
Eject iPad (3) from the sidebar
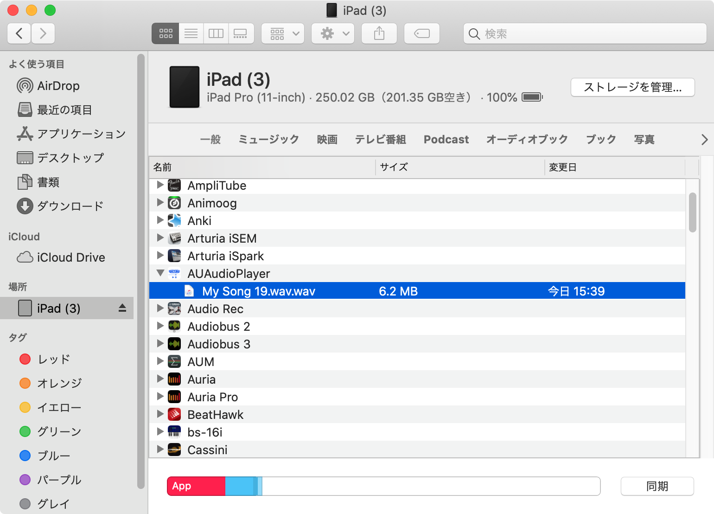tap(122, 308)
